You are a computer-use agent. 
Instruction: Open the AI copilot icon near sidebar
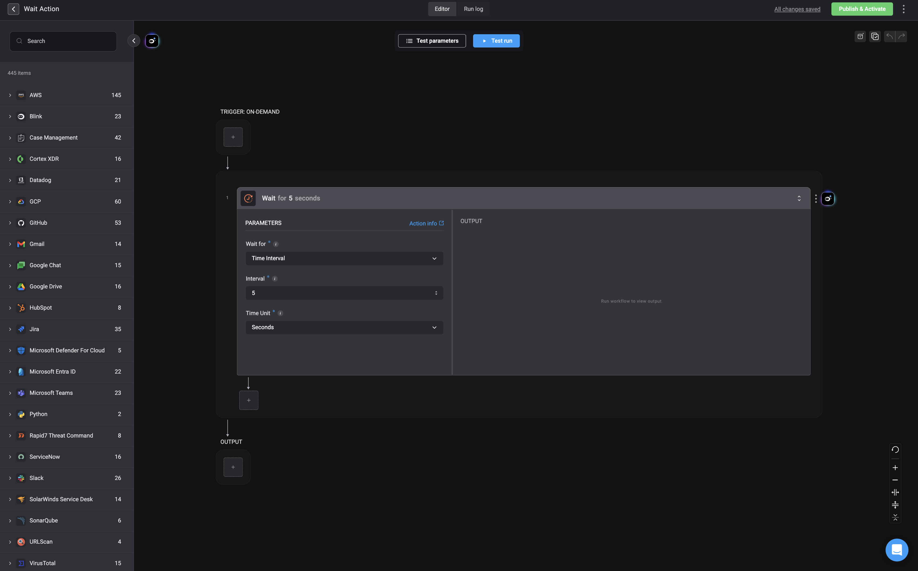coord(152,41)
